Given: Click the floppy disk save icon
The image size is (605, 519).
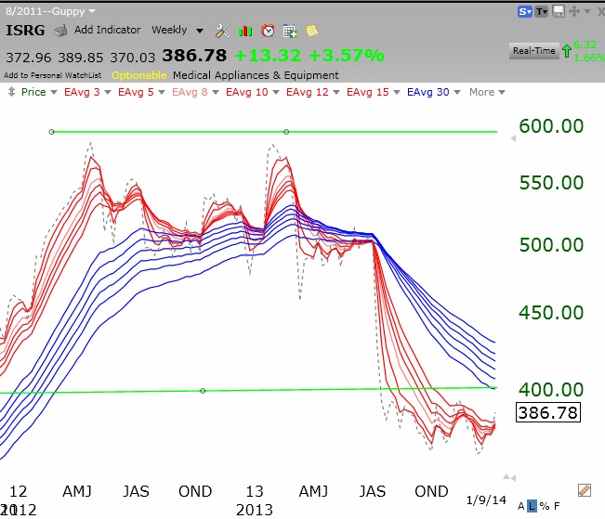Looking at the screenshot, I should coord(559,11).
